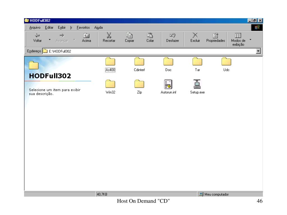Open the Ajuda menu
Screen dimensions: 287x215
(x=98, y=28)
